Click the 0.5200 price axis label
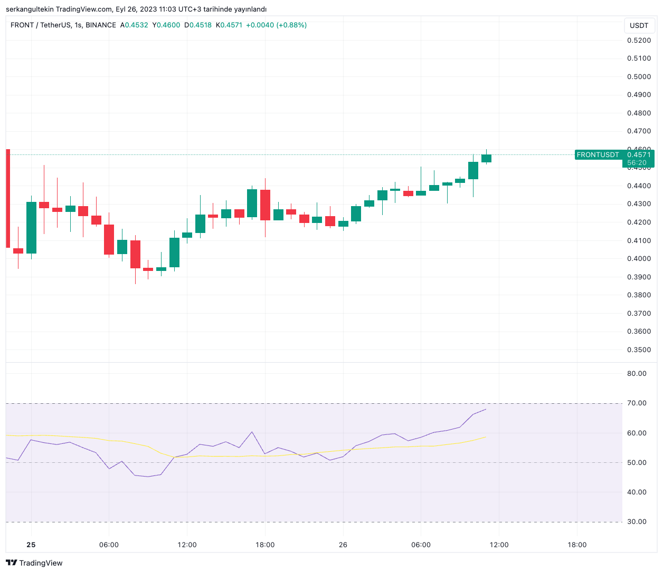The width and height of the screenshot is (663, 573). click(x=639, y=40)
